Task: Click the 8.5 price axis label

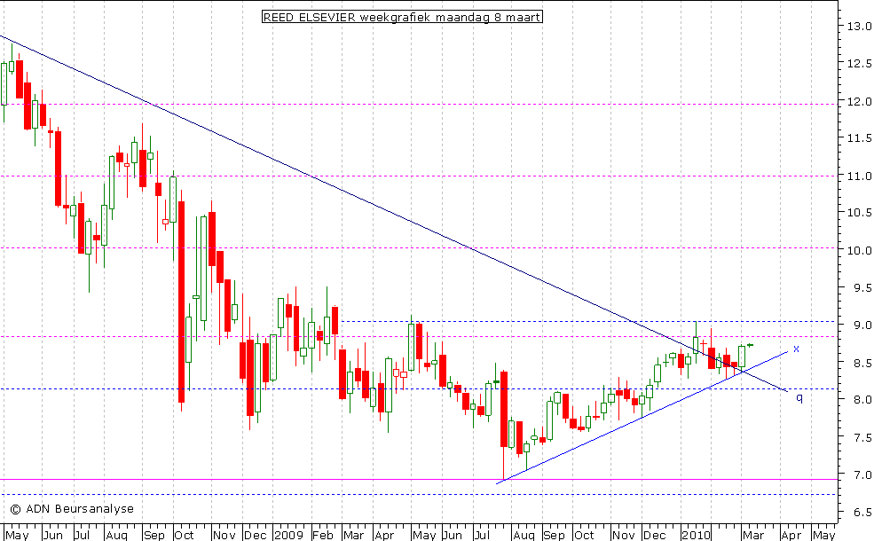Action: pyautogui.click(x=862, y=363)
